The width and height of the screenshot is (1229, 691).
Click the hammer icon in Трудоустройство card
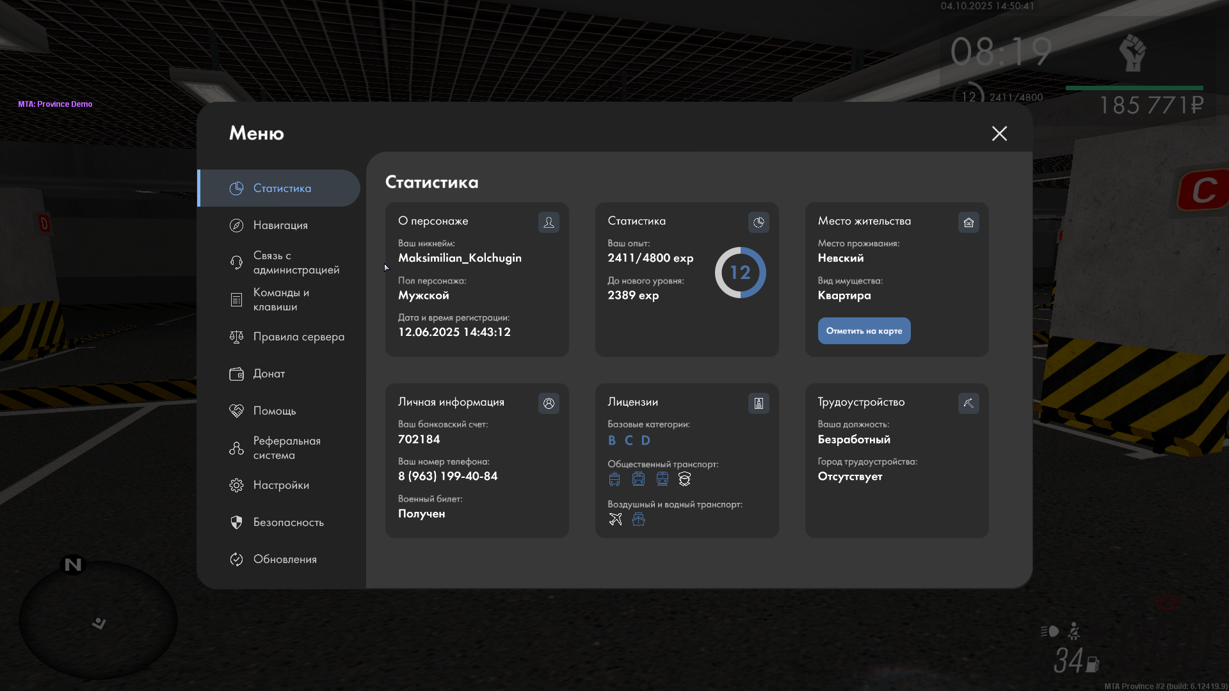pyautogui.click(x=968, y=404)
